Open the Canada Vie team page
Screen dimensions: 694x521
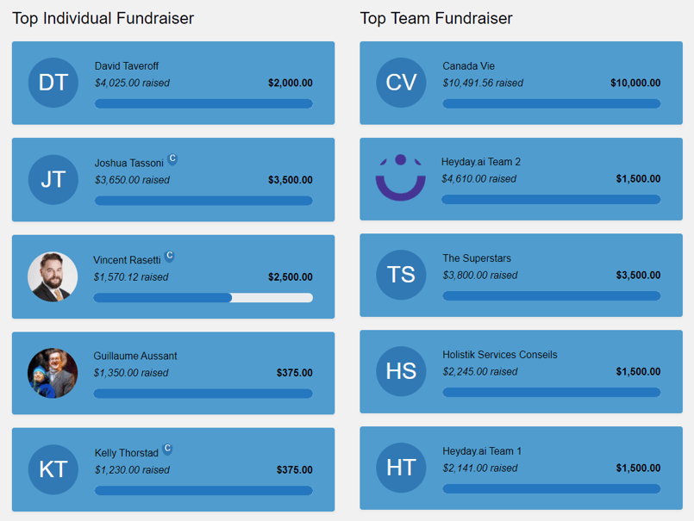(468, 66)
